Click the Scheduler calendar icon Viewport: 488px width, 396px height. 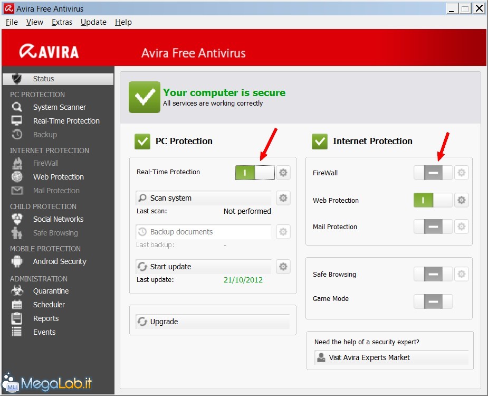point(17,305)
